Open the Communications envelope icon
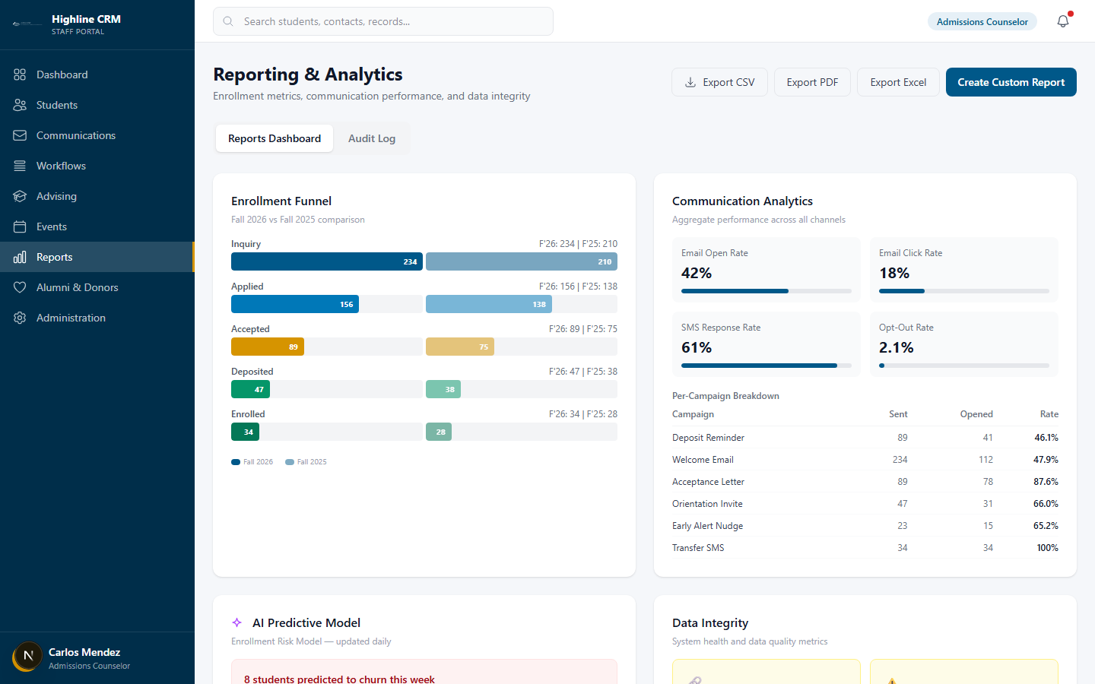Viewport: 1095px width, 684px height. [x=20, y=135]
